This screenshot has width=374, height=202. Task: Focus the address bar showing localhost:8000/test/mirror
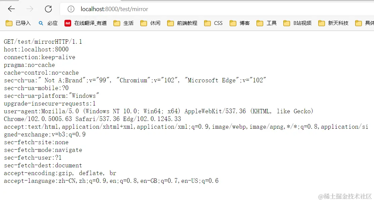(x=217, y=9)
